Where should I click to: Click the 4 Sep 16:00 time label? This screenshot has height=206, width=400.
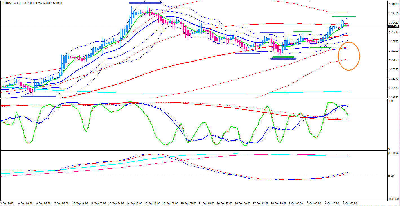[x=25, y=203]
